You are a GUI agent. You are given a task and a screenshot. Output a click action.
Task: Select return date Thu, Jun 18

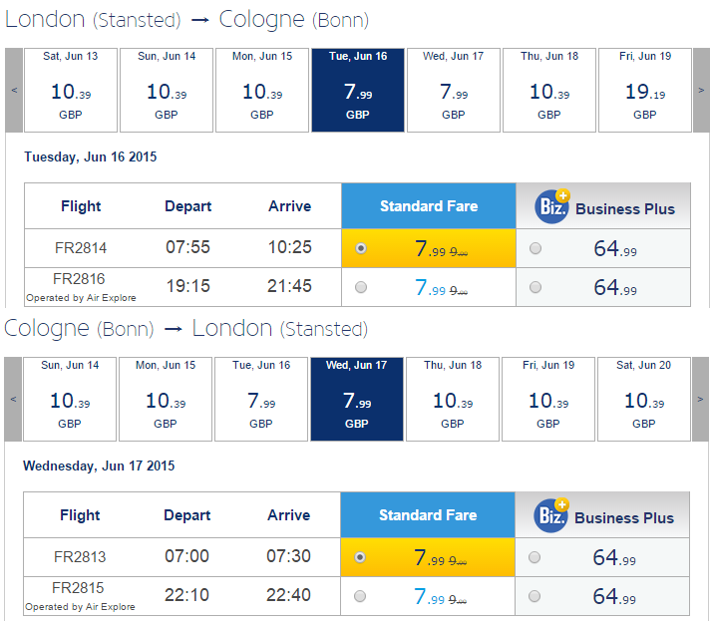[x=453, y=399]
